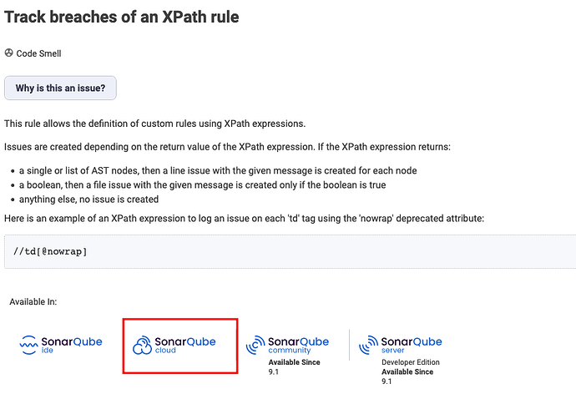This screenshot has width=576, height=409.
Task: Click the SonarQube IDE wave logo icon
Action: click(28, 343)
